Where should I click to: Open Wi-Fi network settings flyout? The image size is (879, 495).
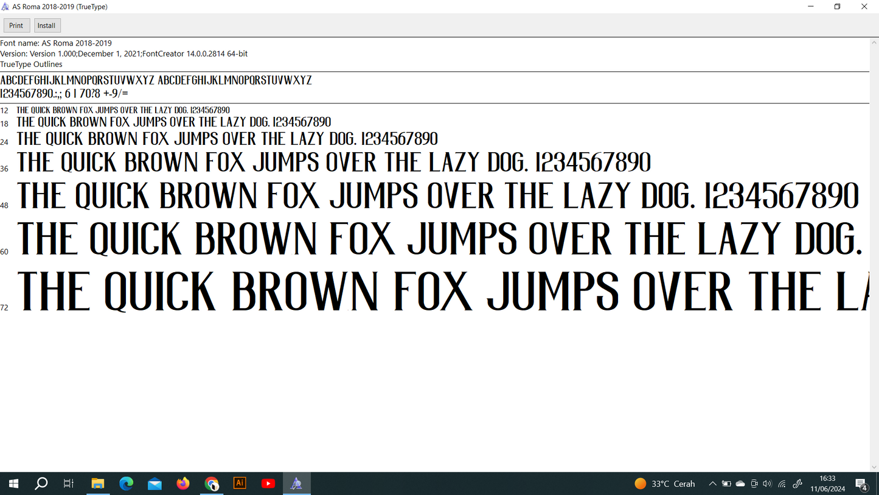click(x=782, y=484)
